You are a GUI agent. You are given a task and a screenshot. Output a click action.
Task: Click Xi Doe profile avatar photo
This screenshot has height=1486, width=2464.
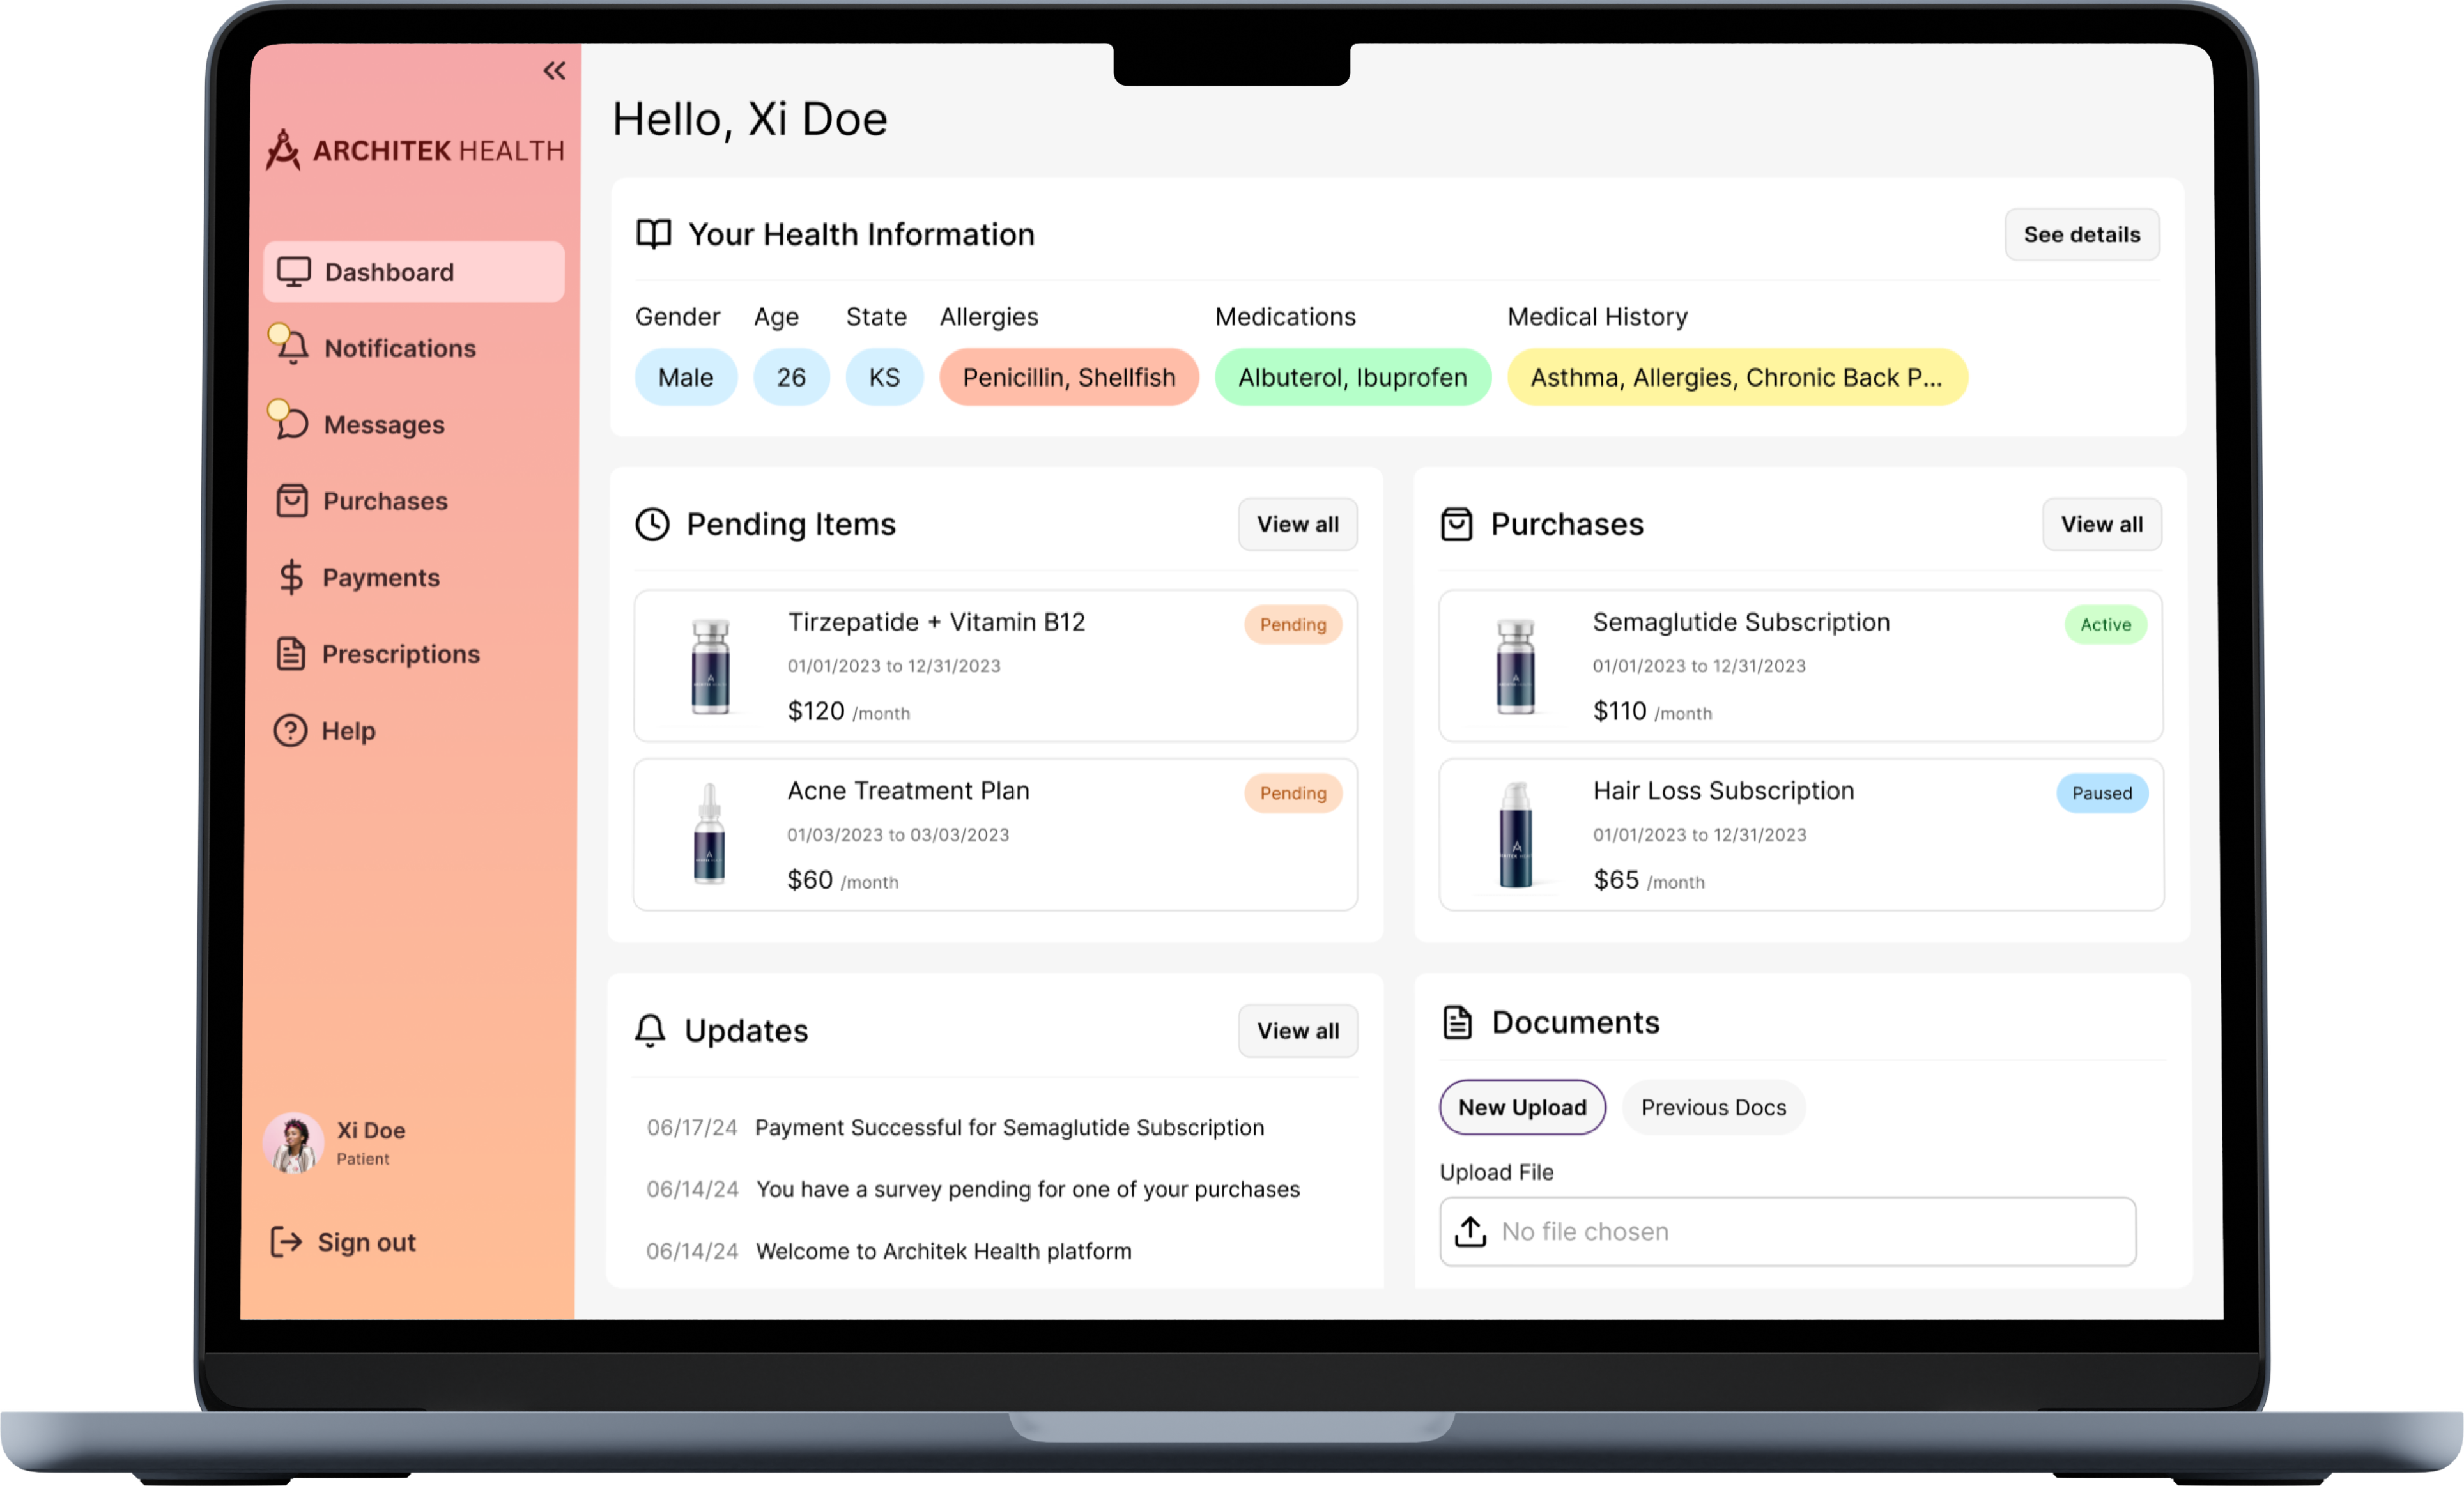coord(293,1143)
